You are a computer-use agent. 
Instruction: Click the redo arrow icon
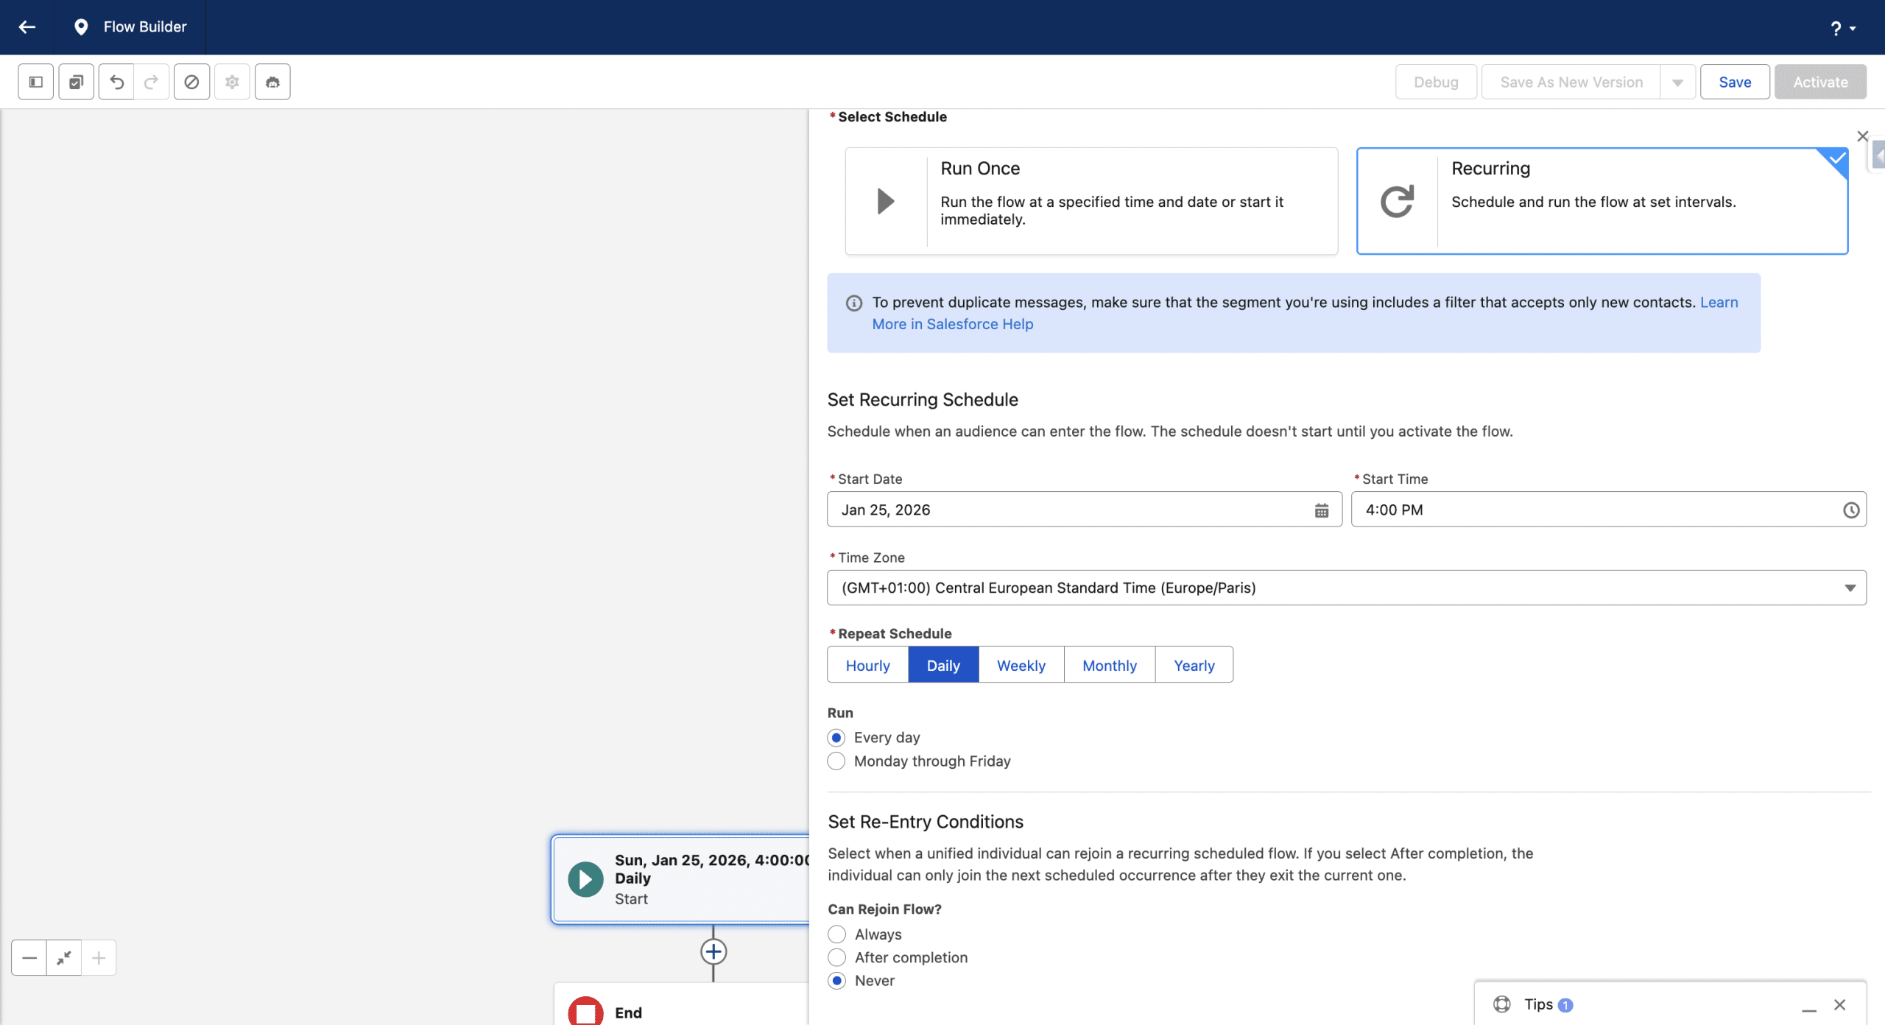pyautogui.click(x=152, y=82)
